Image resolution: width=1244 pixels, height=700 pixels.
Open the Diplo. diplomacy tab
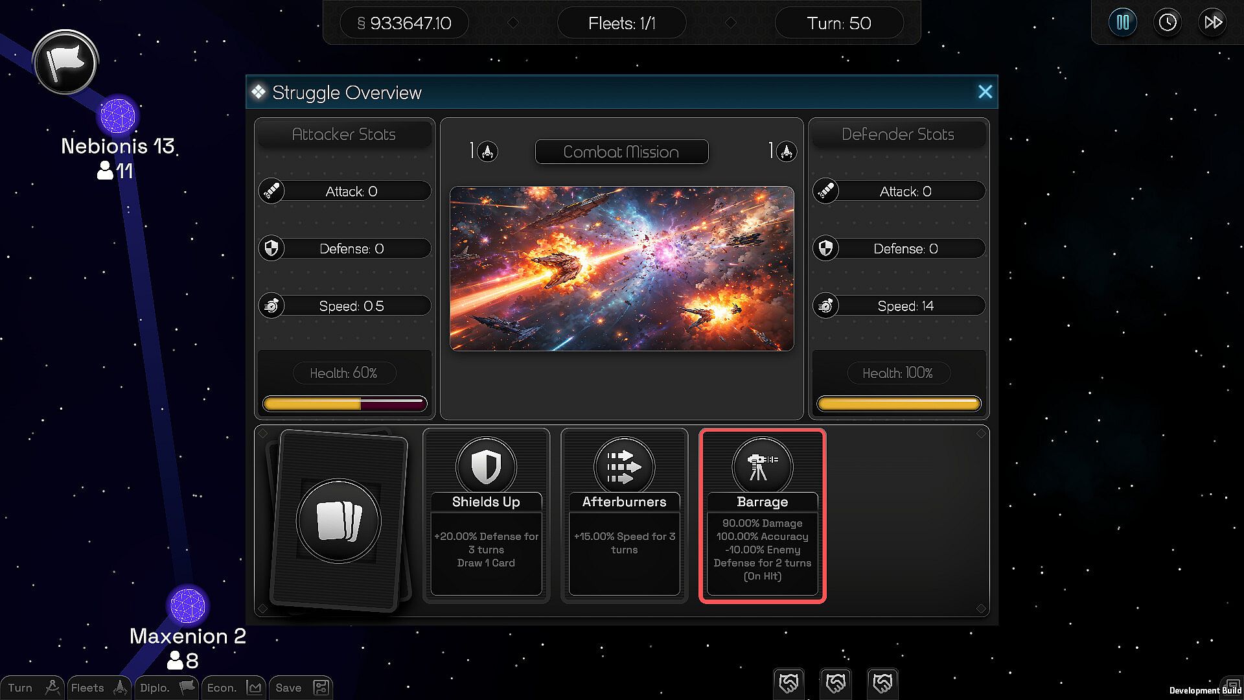click(x=167, y=688)
